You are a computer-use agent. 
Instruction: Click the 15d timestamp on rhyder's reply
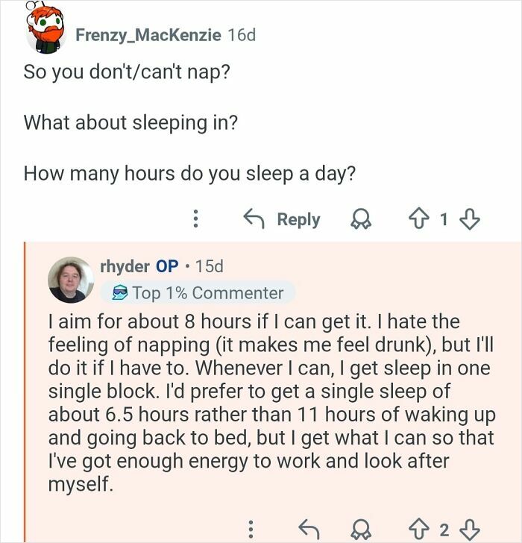coord(208,266)
